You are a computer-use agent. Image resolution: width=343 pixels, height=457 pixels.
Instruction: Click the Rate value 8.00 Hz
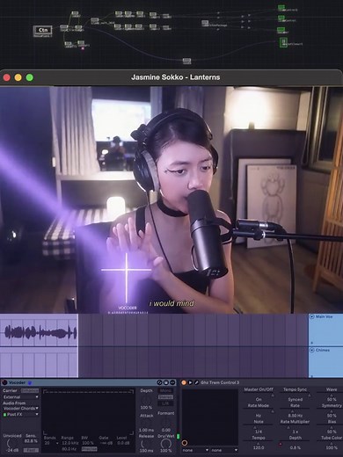[295, 416]
